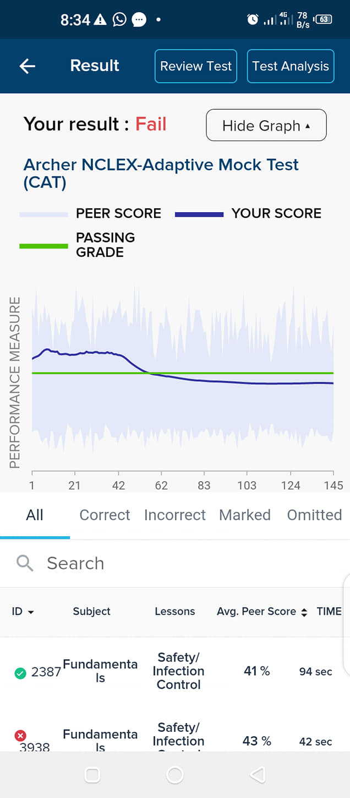Image resolution: width=350 pixels, height=798 pixels.
Task: Tap the Android recent apps square
Action: coord(92,775)
